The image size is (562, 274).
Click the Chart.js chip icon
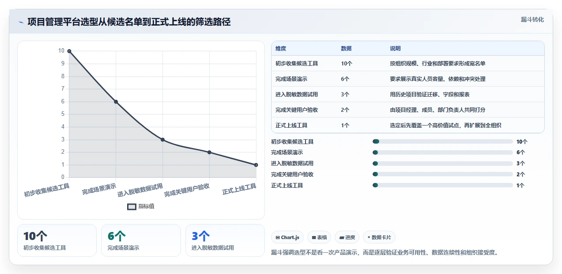277,238
